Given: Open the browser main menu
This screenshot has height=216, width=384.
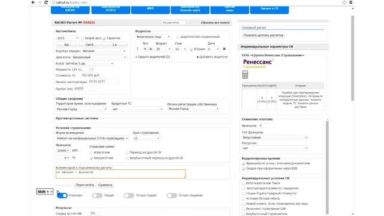Looking at the screenshot, I should pyautogui.click(x=350, y=2).
